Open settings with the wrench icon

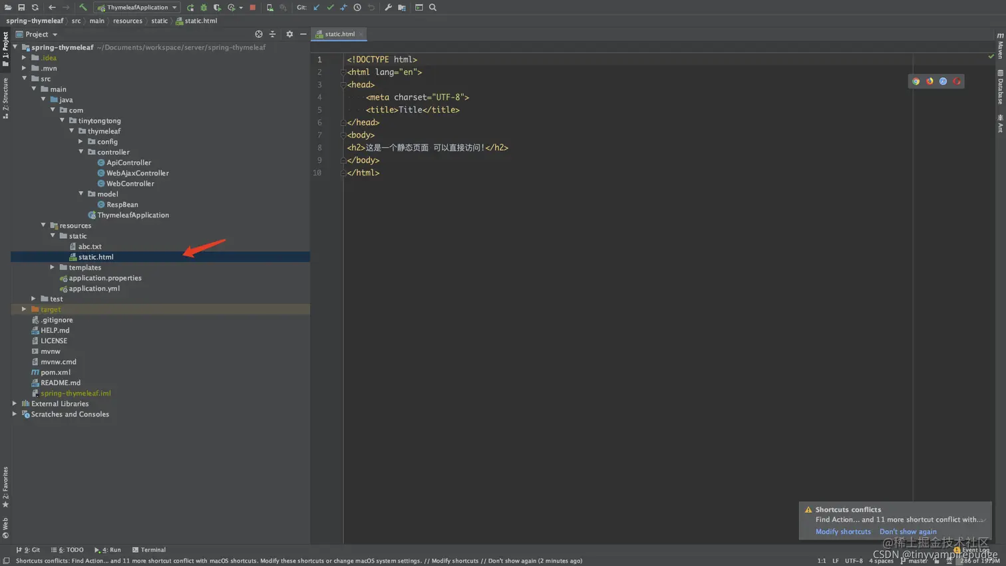(x=388, y=7)
